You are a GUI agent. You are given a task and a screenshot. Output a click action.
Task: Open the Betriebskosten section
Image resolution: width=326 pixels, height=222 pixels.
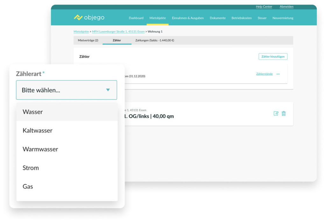[x=241, y=18]
